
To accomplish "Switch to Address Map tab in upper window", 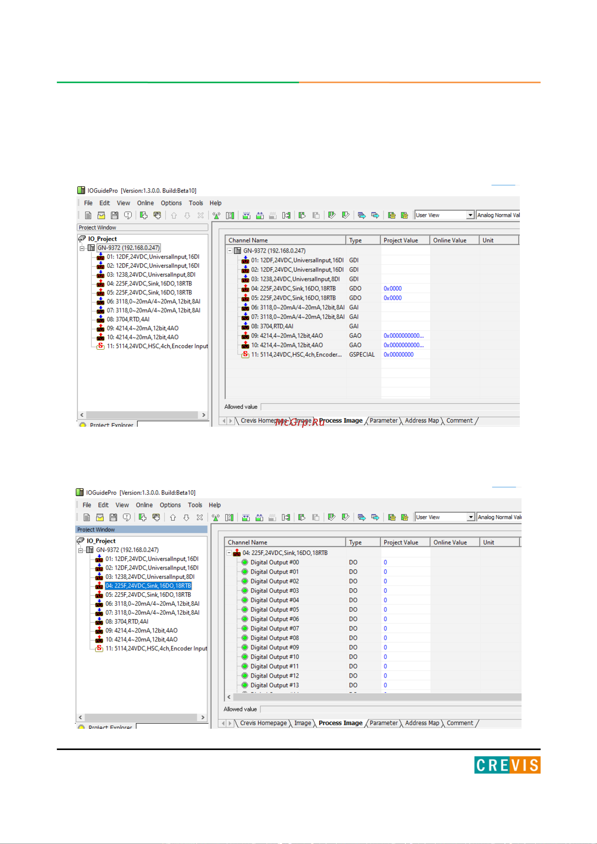I will point(422,420).
